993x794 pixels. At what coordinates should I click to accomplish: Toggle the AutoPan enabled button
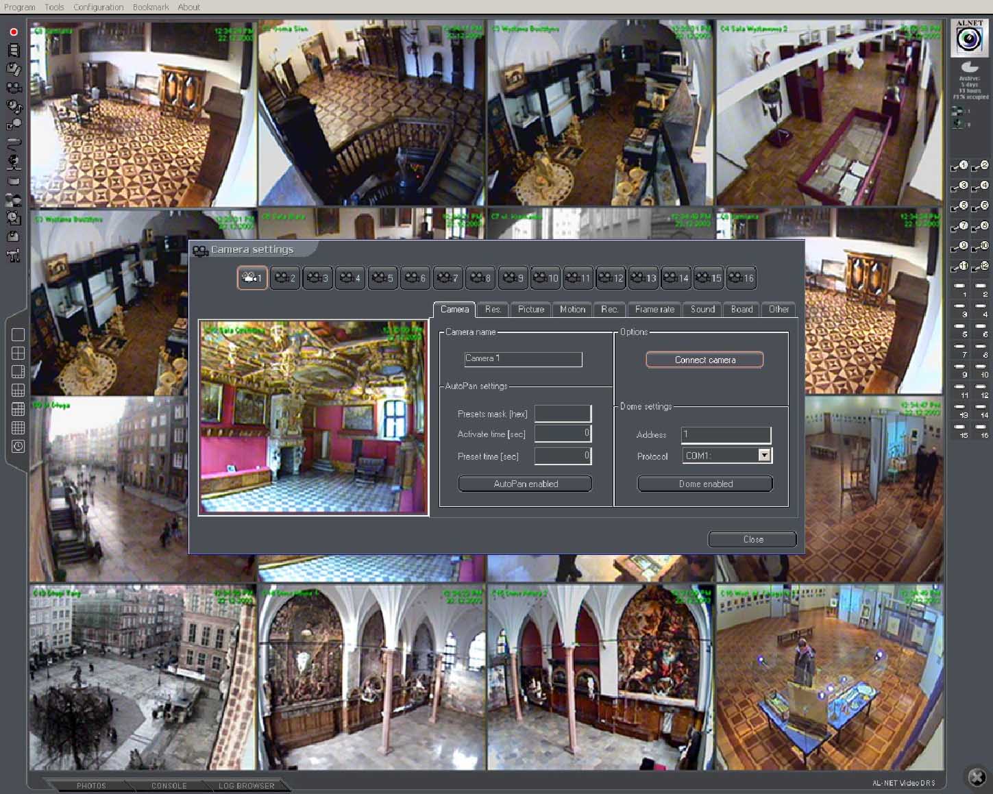pos(525,484)
